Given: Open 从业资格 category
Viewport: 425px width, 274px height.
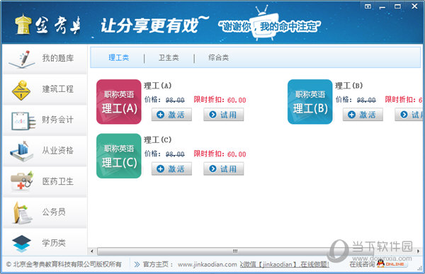Looking at the screenshot, I should [45, 151].
